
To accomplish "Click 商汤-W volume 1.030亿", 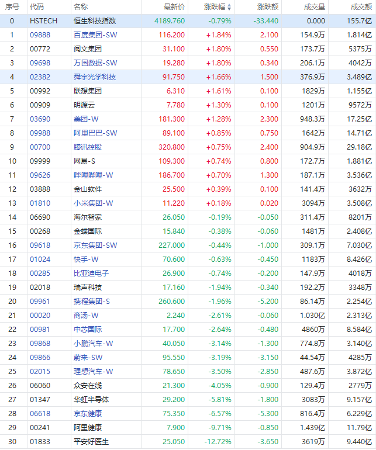I will 312,316.
